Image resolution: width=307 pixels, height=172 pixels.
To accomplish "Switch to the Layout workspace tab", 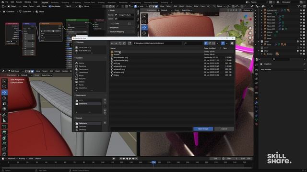I will coord(45,2).
